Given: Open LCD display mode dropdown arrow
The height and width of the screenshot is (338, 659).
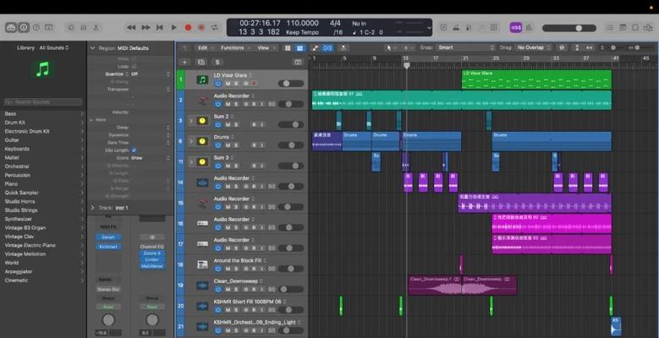Looking at the screenshot, I should pos(429,28).
